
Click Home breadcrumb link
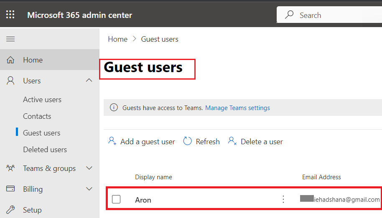coord(118,39)
